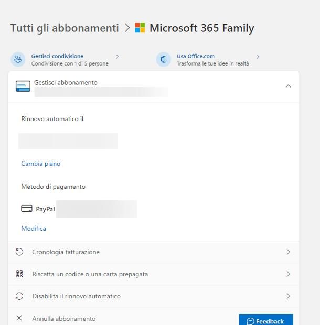Click the Gestisci abbonamento title
Screen dimensions: 320x325
coord(66,83)
